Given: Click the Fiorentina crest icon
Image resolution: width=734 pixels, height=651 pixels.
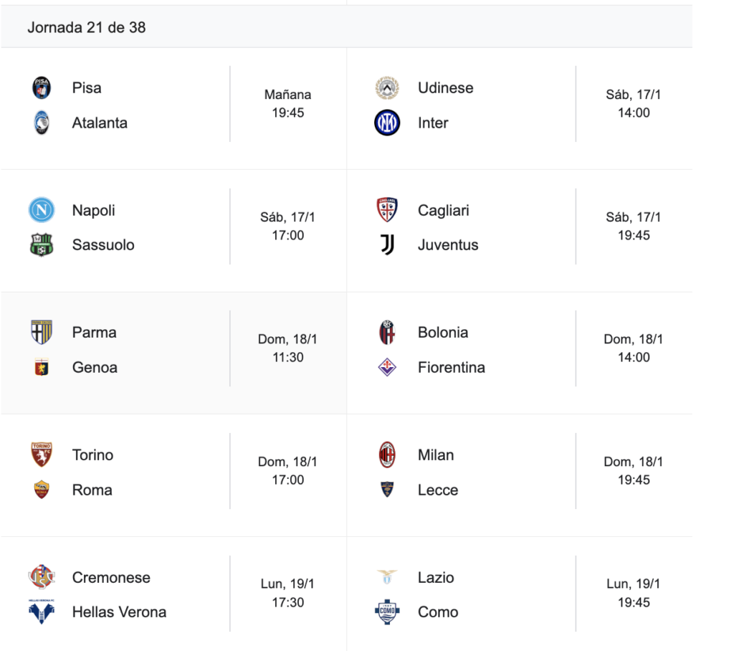Looking at the screenshot, I should 387,368.
